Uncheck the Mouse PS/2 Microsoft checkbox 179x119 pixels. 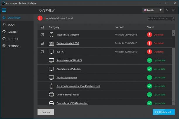pyautogui.click(x=42, y=34)
